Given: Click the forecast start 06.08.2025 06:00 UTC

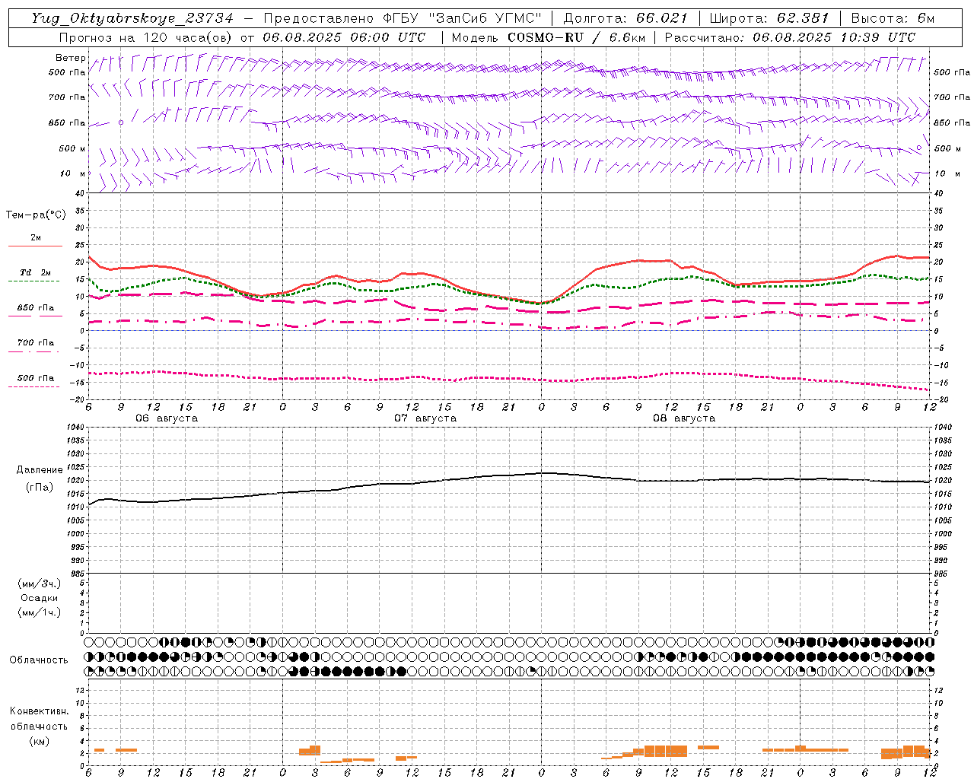Looking at the screenshot, I should (x=344, y=37).
